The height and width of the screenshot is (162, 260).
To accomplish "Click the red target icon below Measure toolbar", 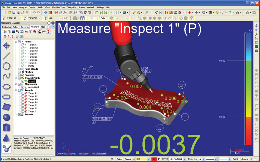I will pyautogui.click(x=5, y=36).
